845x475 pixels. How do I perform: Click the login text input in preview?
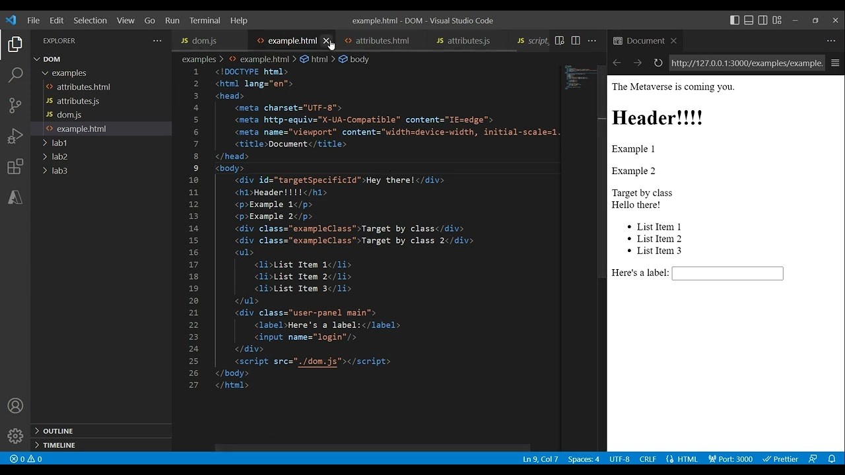click(x=727, y=273)
